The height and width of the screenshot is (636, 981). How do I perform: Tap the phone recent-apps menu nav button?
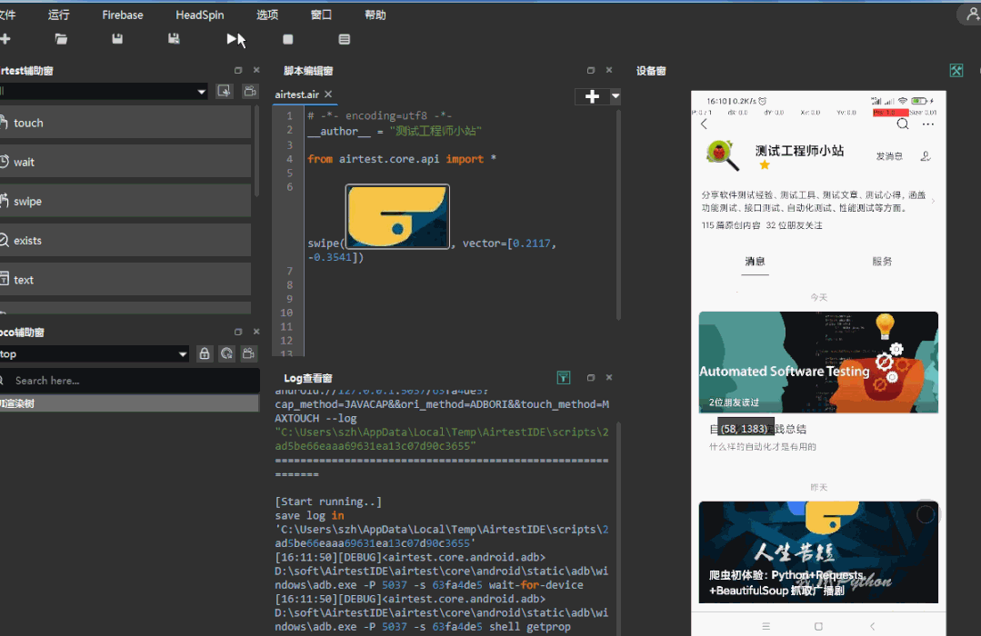click(x=766, y=626)
